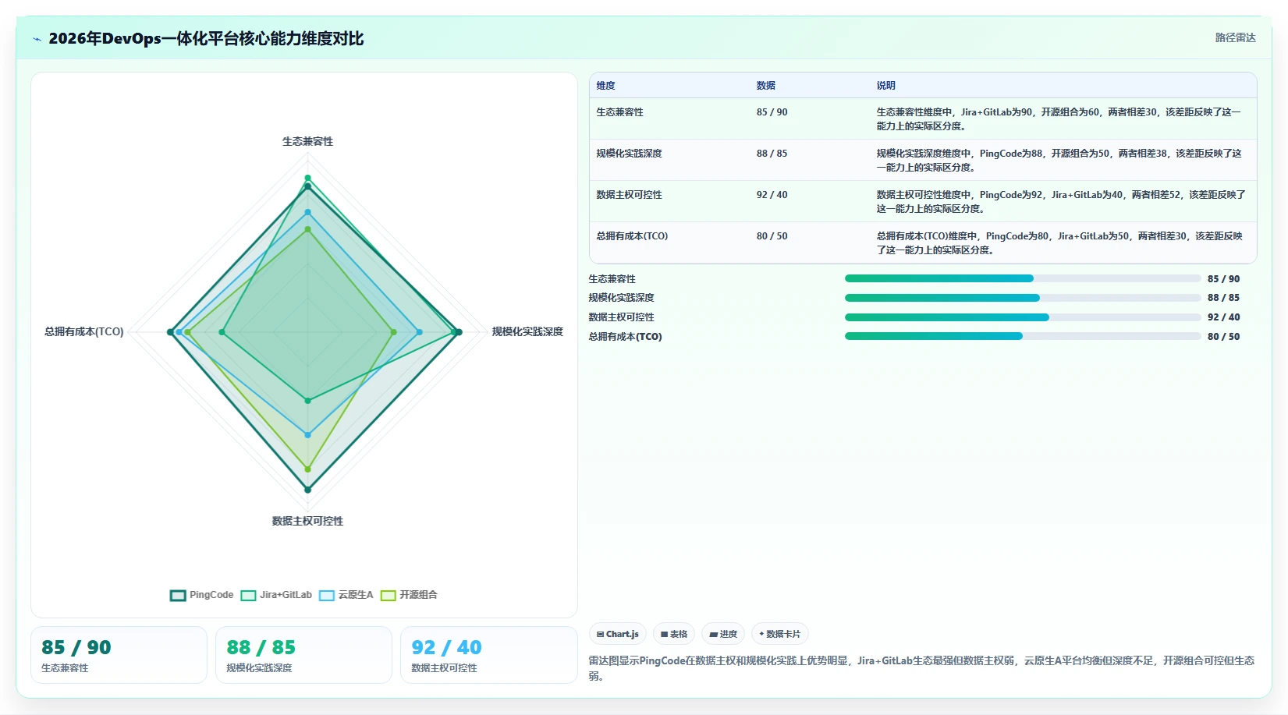Click the 路径雷达 label in the header
This screenshot has height=715, width=1288.
tap(1236, 37)
